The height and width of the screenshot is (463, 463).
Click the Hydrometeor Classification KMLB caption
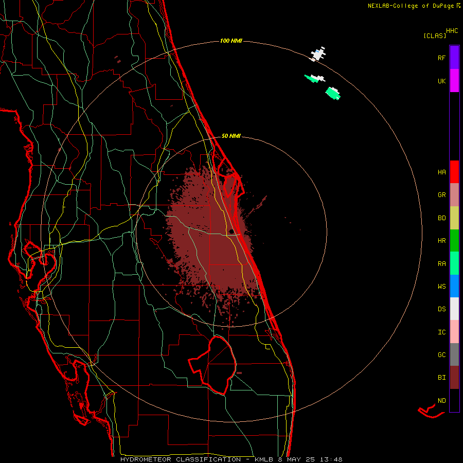(x=231, y=459)
